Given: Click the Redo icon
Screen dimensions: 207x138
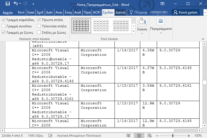Looking at the screenshot, I should [x=25, y=4].
